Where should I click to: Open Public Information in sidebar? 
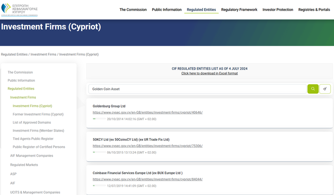(x=21, y=80)
